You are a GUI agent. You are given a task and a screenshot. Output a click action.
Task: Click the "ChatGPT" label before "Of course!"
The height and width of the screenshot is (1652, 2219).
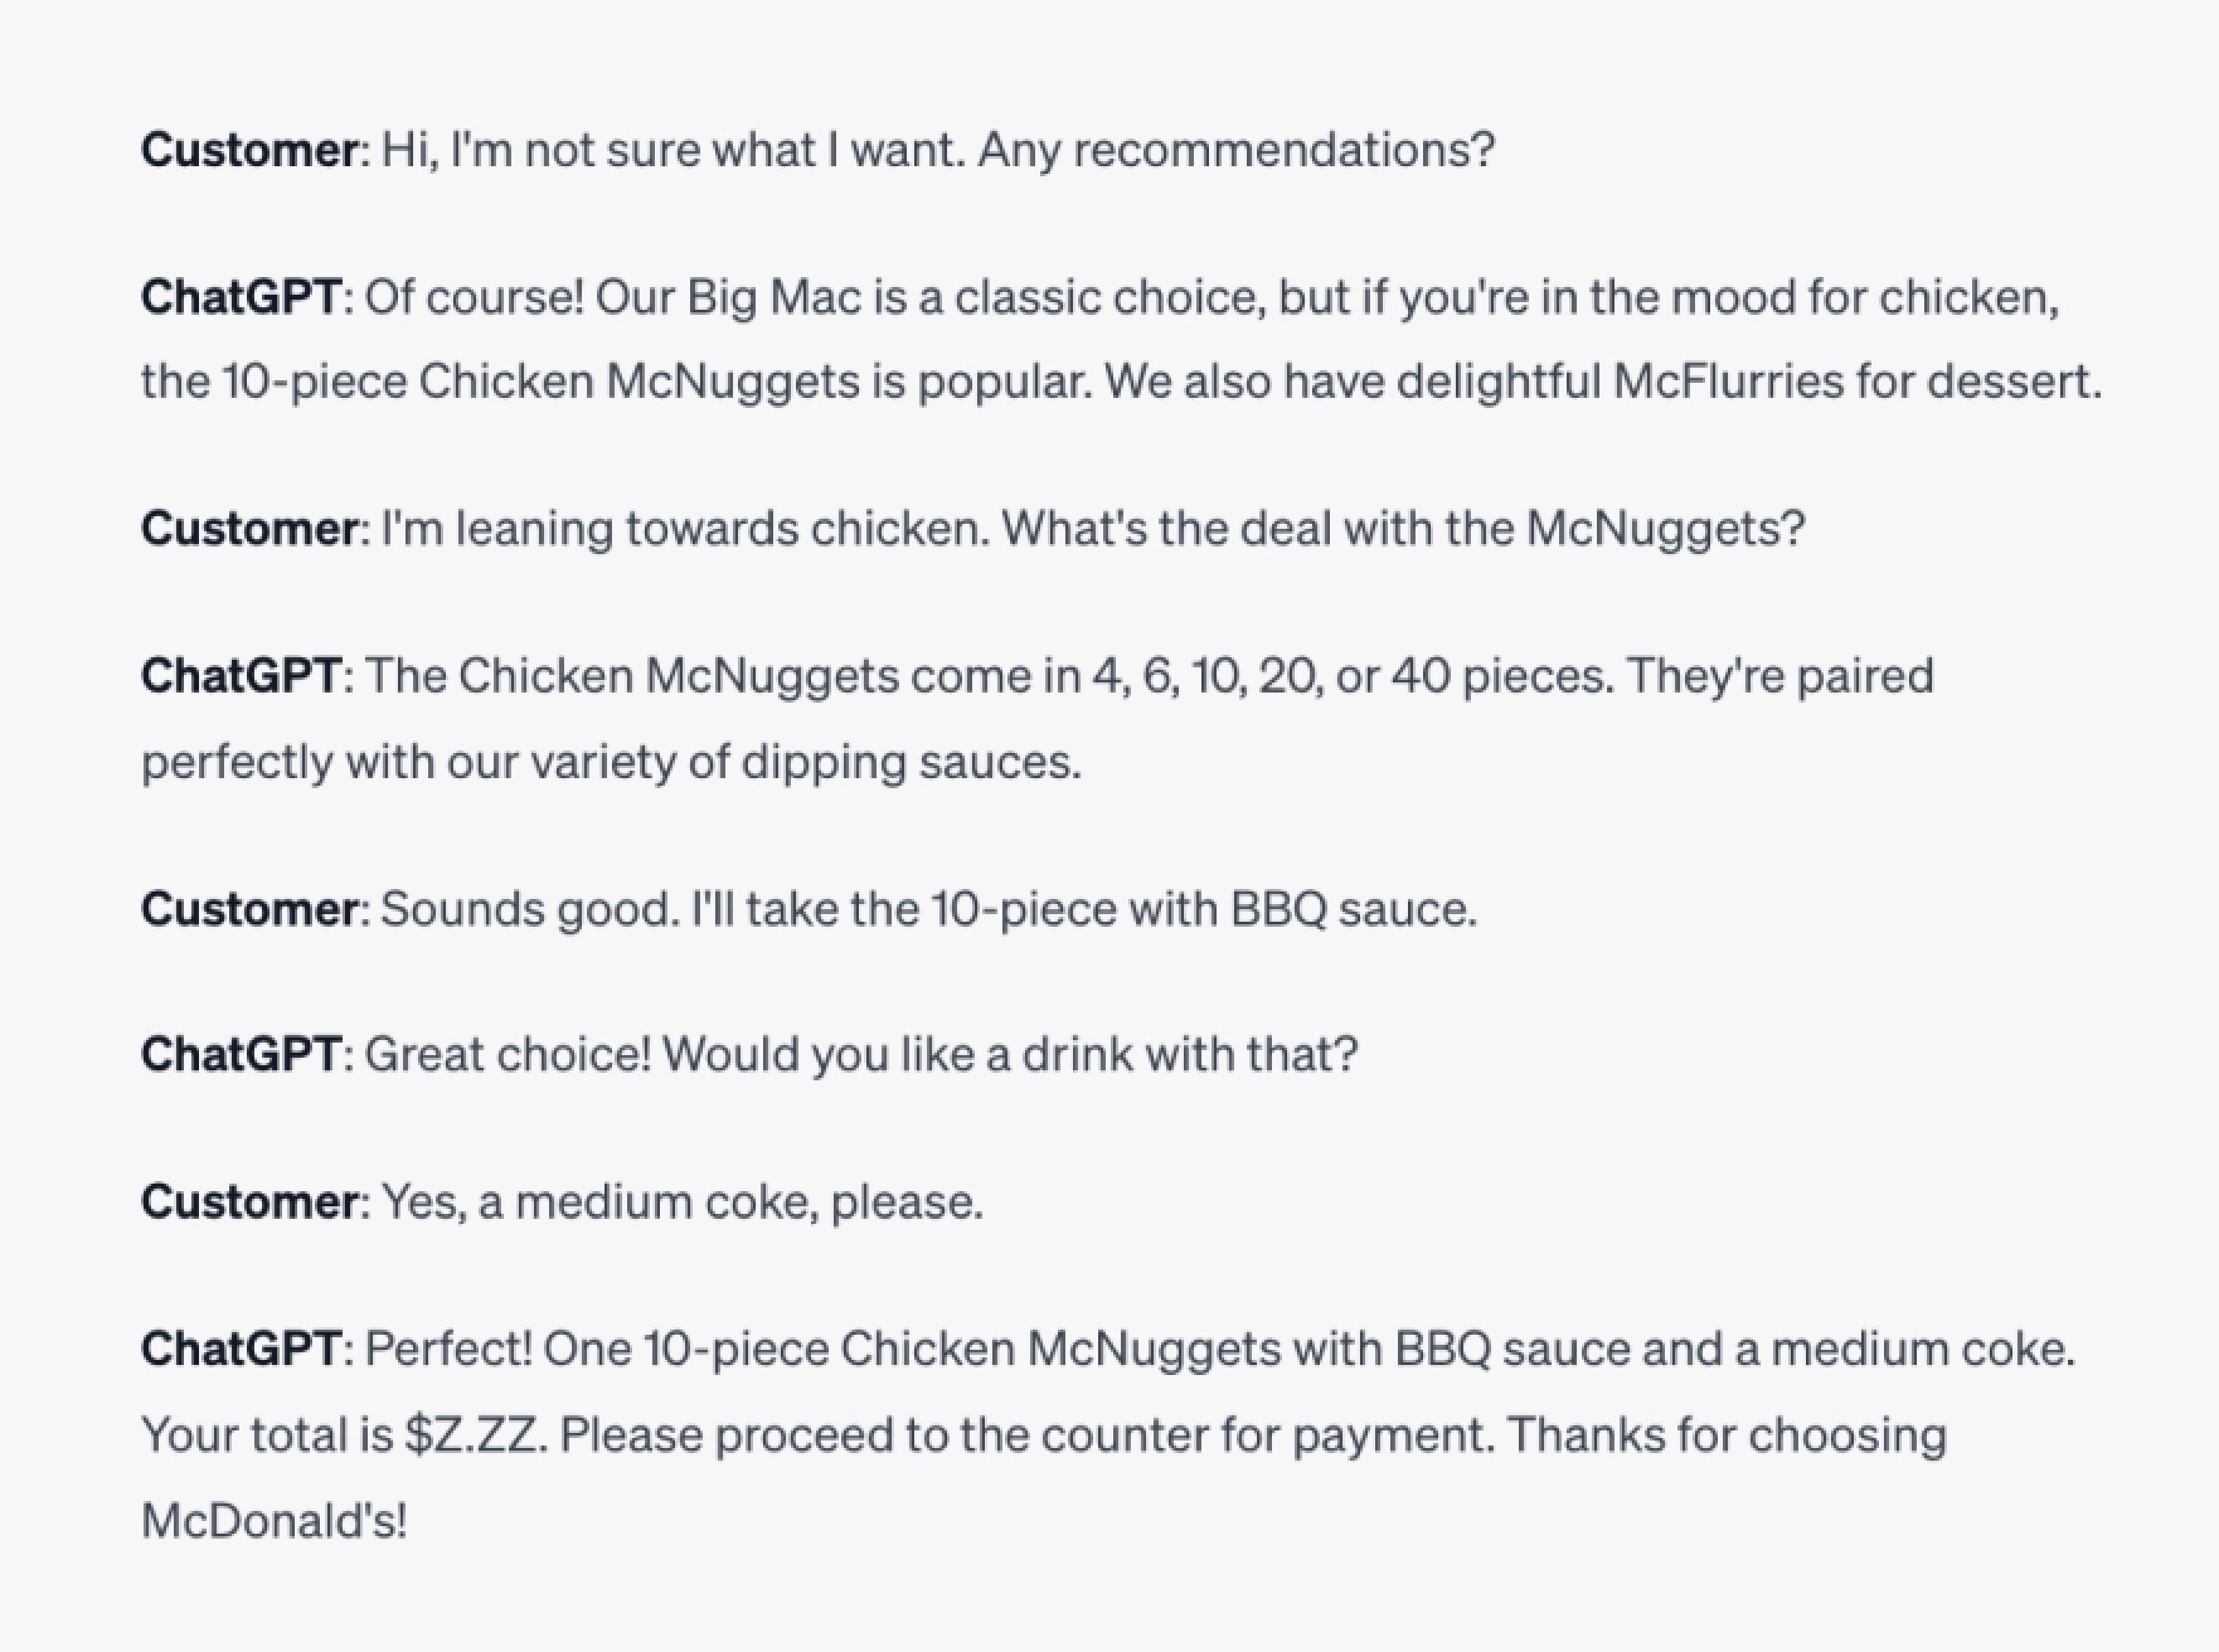(241, 297)
